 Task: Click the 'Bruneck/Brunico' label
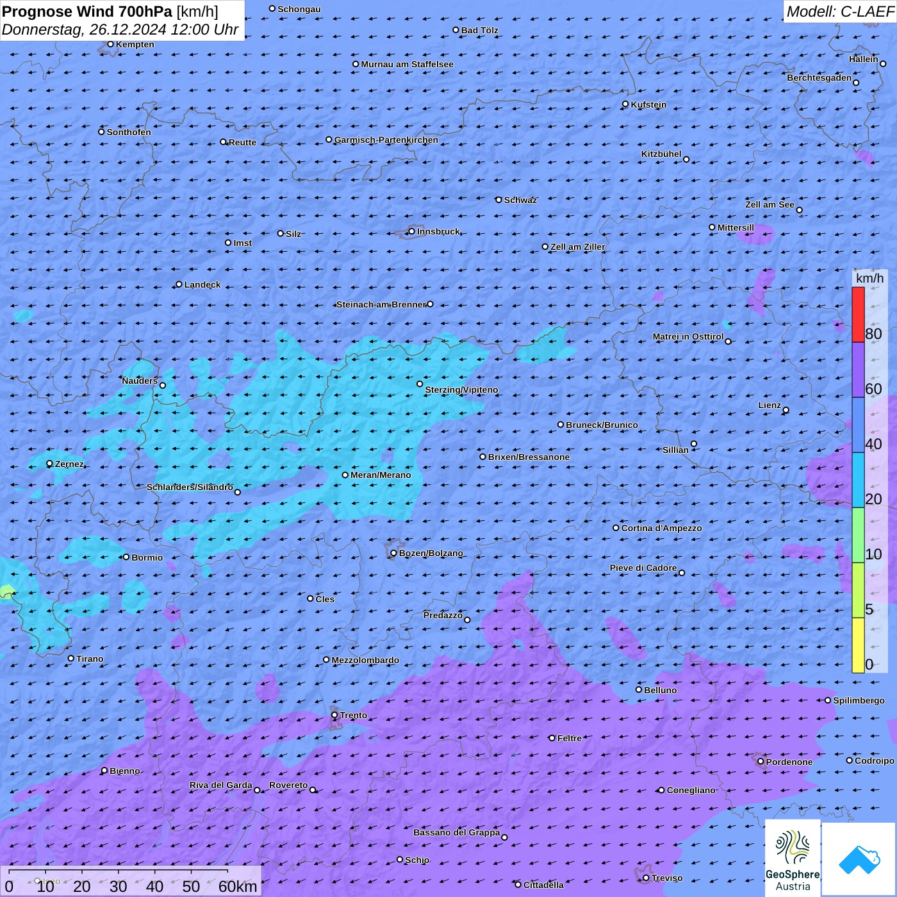click(602, 425)
